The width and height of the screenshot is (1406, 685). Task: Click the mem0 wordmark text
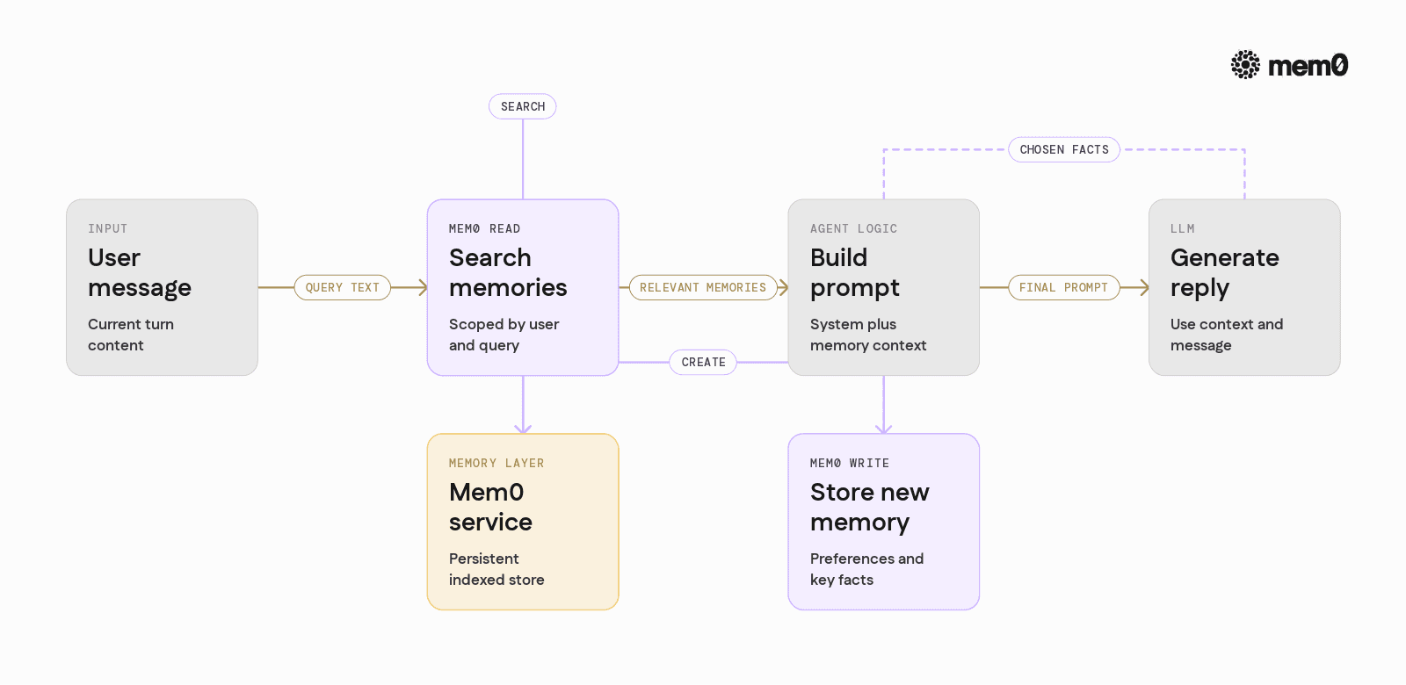(1308, 66)
